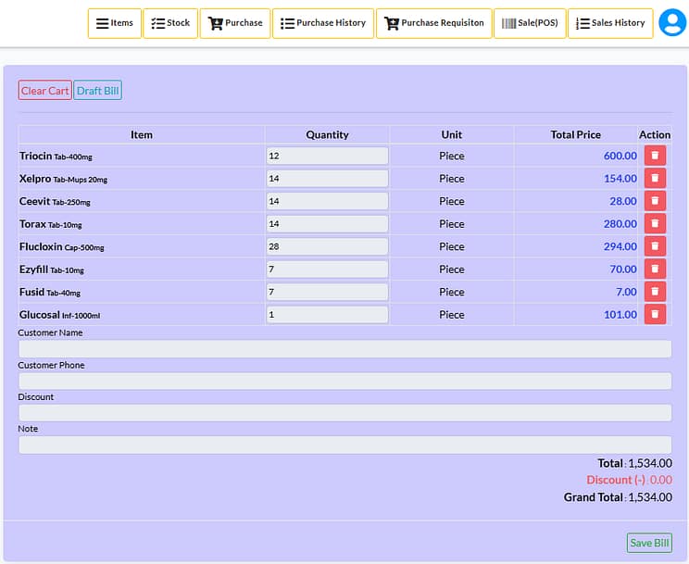Select the Triocin Tab-400mg item name

tap(56, 157)
